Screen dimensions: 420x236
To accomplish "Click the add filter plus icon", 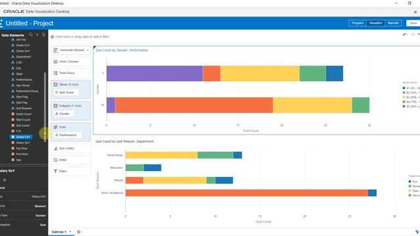I will coord(52,37).
